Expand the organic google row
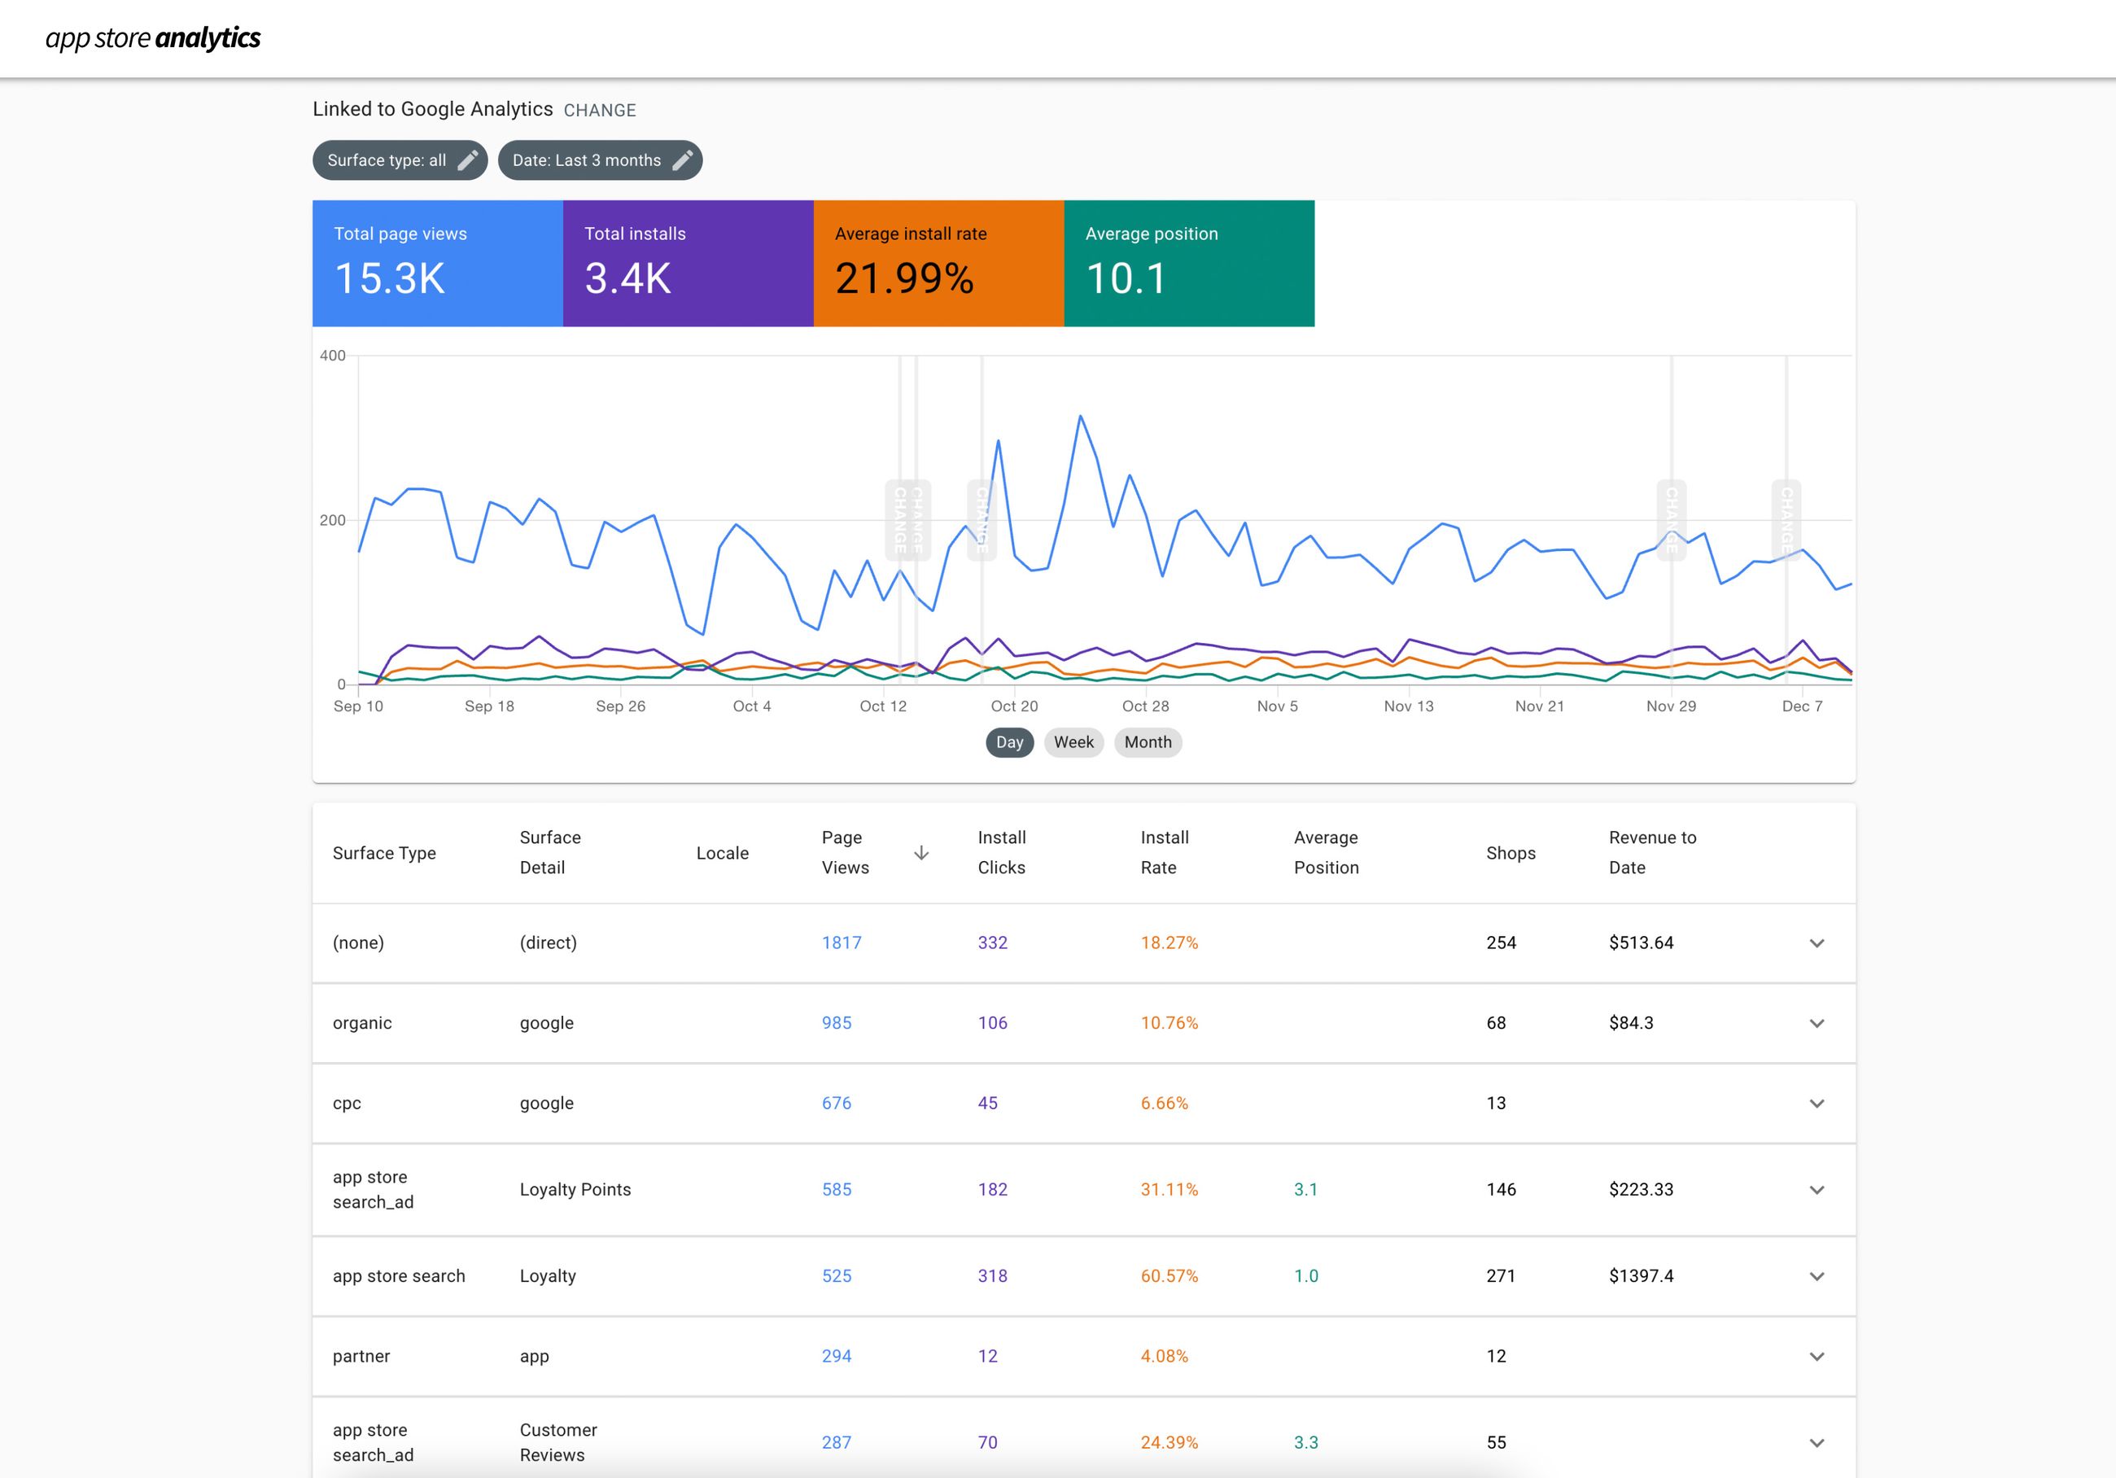The width and height of the screenshot is (2116, 1478). (1817, 1023)
